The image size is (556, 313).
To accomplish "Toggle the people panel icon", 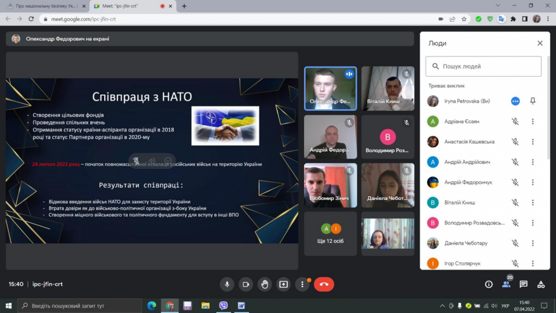I will 507,284.
